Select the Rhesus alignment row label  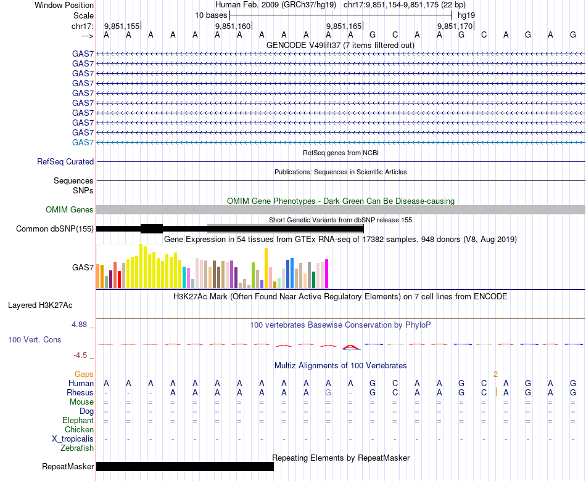tap(80, 392)
